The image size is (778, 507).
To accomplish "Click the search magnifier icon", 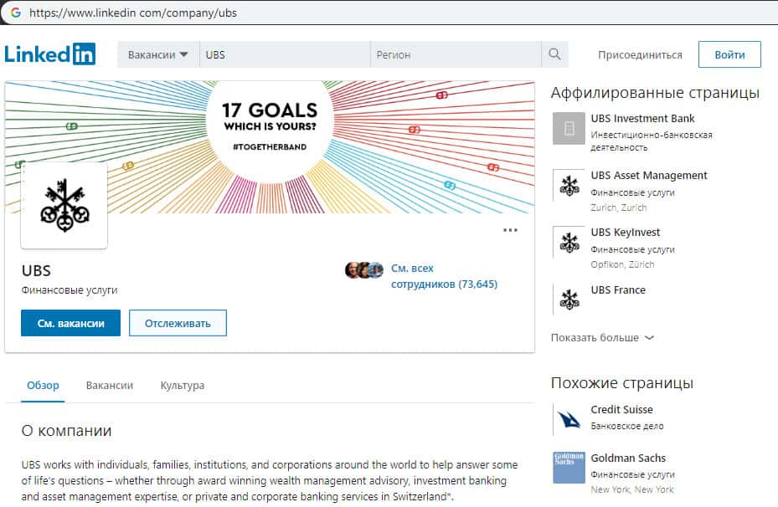I will 554,54.
